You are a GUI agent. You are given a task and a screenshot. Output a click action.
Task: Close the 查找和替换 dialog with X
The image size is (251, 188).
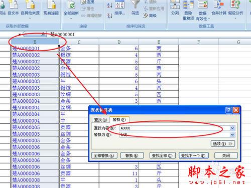236,110
